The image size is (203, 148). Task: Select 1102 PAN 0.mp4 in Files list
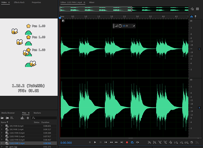(29, 140)
